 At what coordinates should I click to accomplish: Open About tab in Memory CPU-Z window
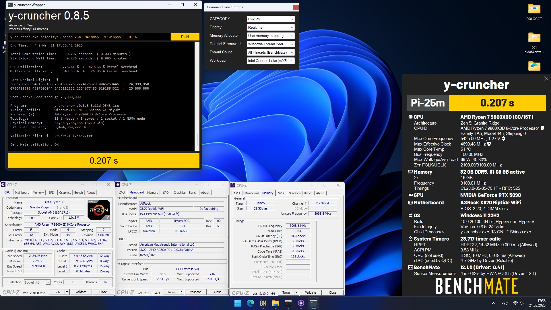click(320, 193)
